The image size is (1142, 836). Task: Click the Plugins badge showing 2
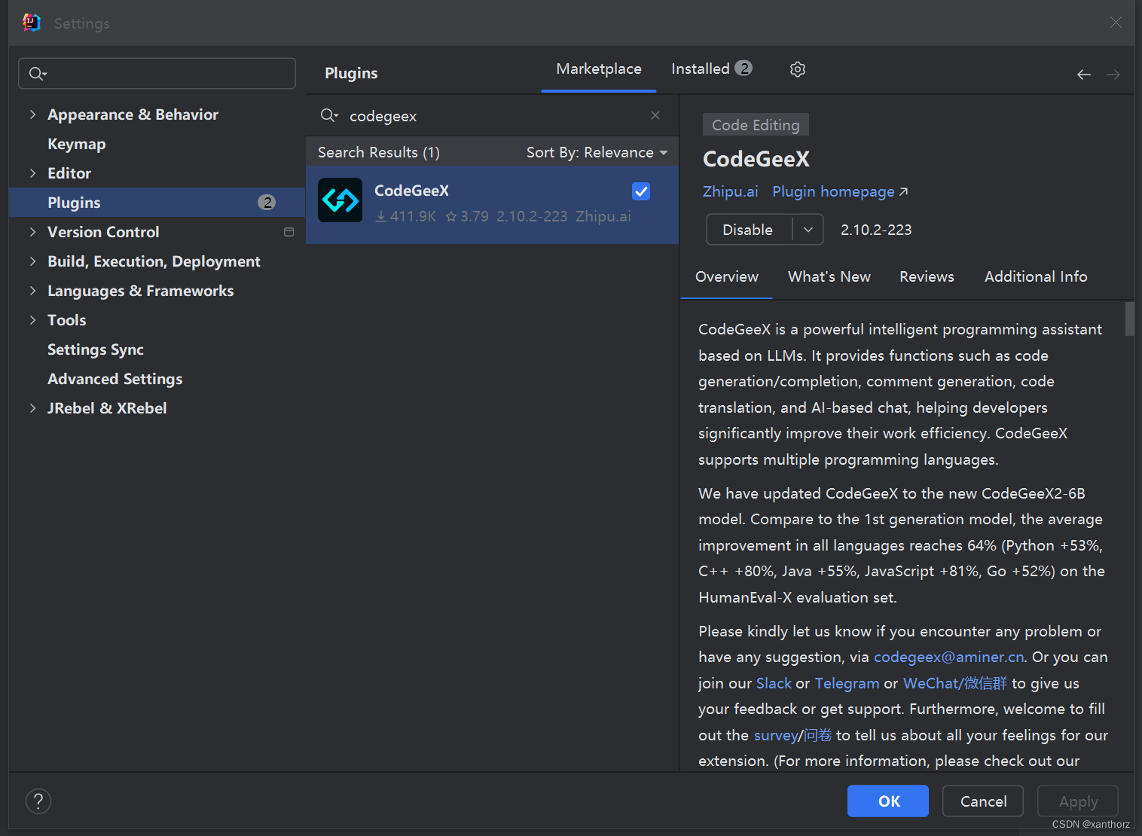click(x=267, y=202)
